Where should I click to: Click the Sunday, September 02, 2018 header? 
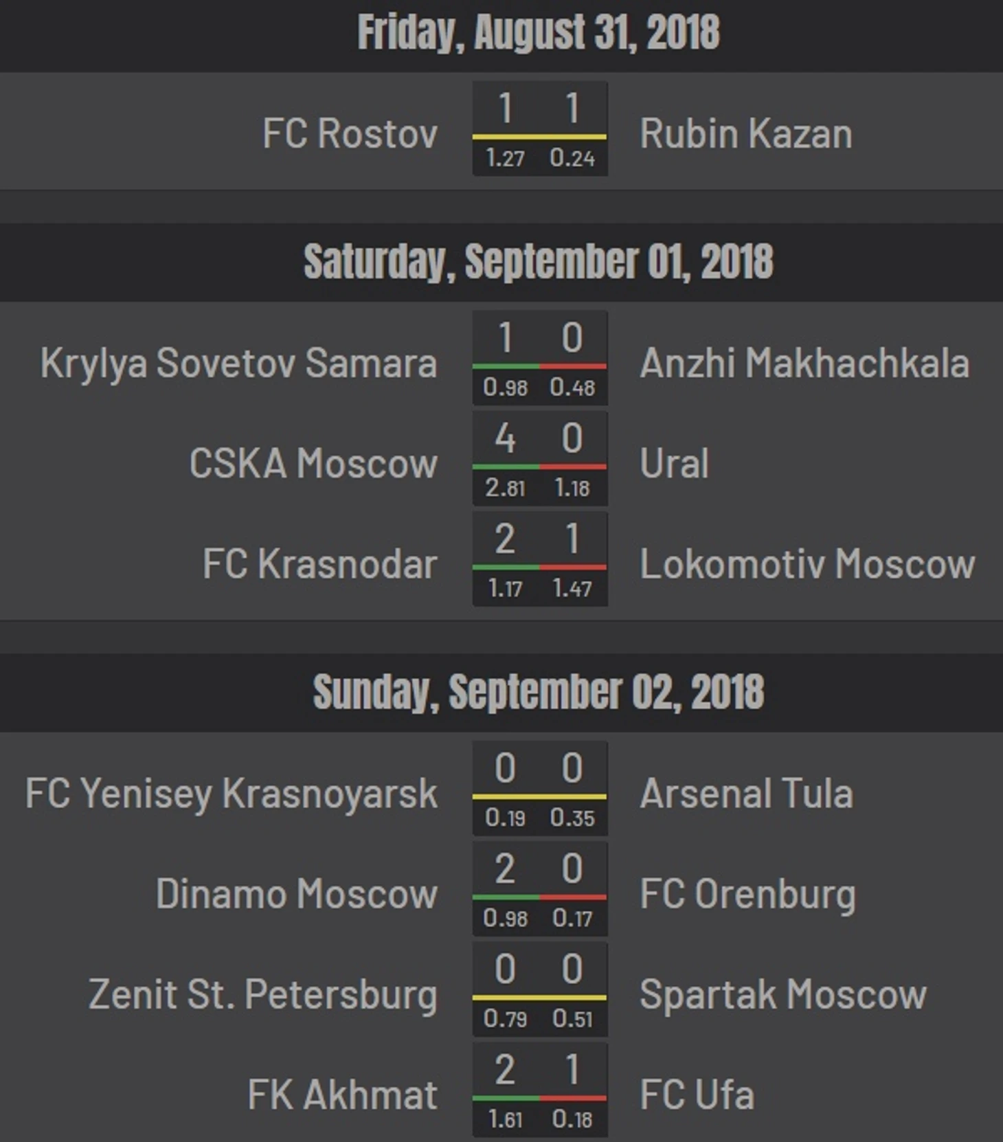pyautogui.click(x=539, y=692)
